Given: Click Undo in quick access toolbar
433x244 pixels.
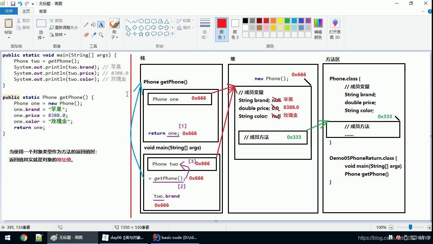Looking at the screenshot, I should coord(20,3).
